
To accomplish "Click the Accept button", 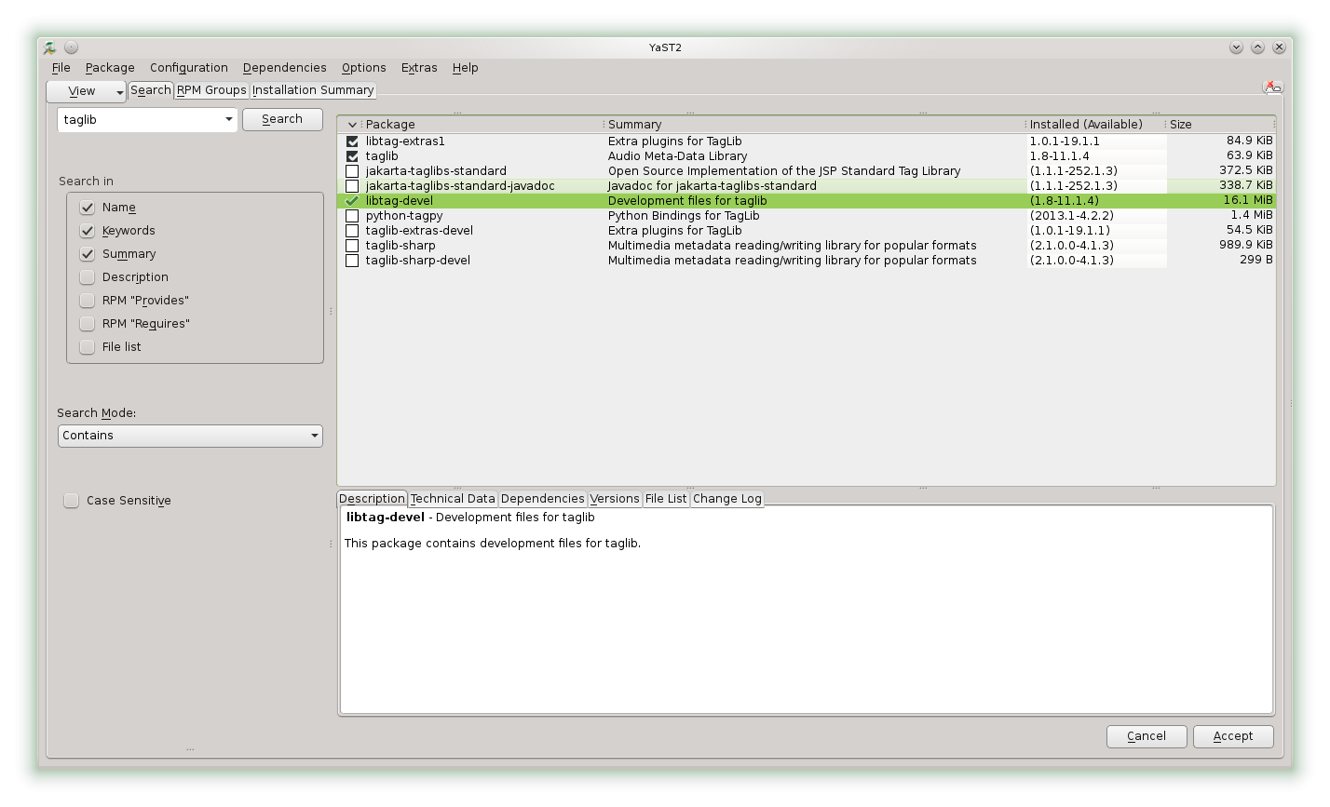I will [x=1233, y=736].
